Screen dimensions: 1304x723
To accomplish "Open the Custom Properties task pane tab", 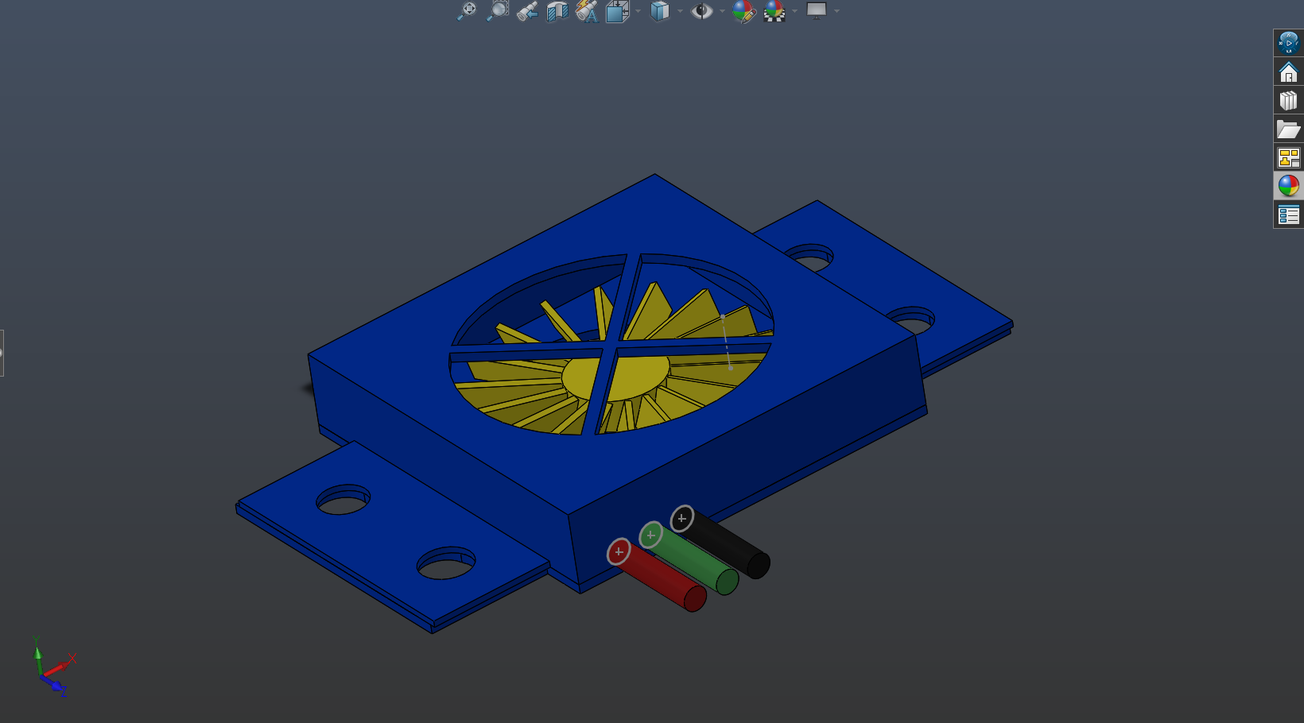I will tap(1288, 215).
